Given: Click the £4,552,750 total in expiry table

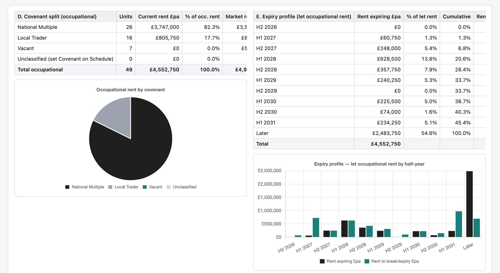Looking at the screenshot, I should (386, 144).
